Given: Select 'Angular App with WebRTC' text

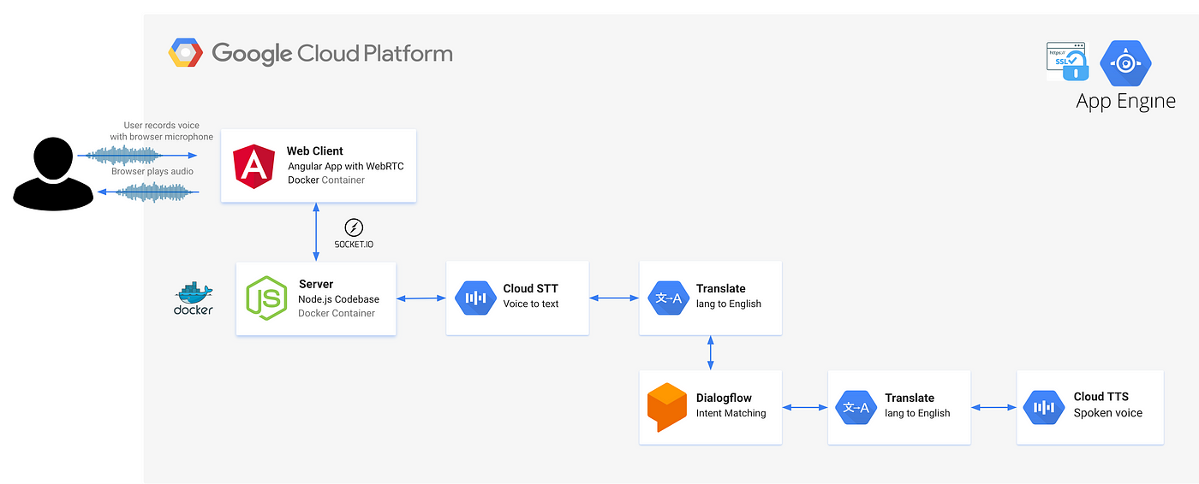Looking at the screenshot, I should [x=346, y=166].
